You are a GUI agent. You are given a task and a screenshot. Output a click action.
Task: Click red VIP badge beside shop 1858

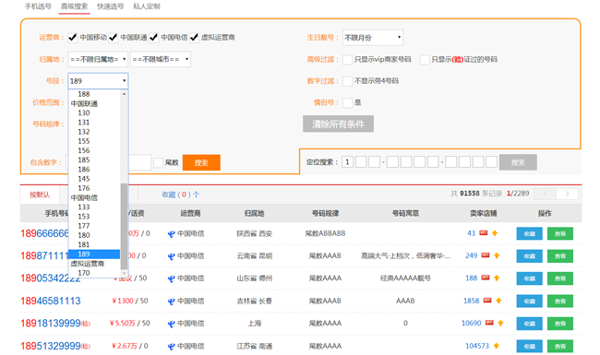click(487, 301)
